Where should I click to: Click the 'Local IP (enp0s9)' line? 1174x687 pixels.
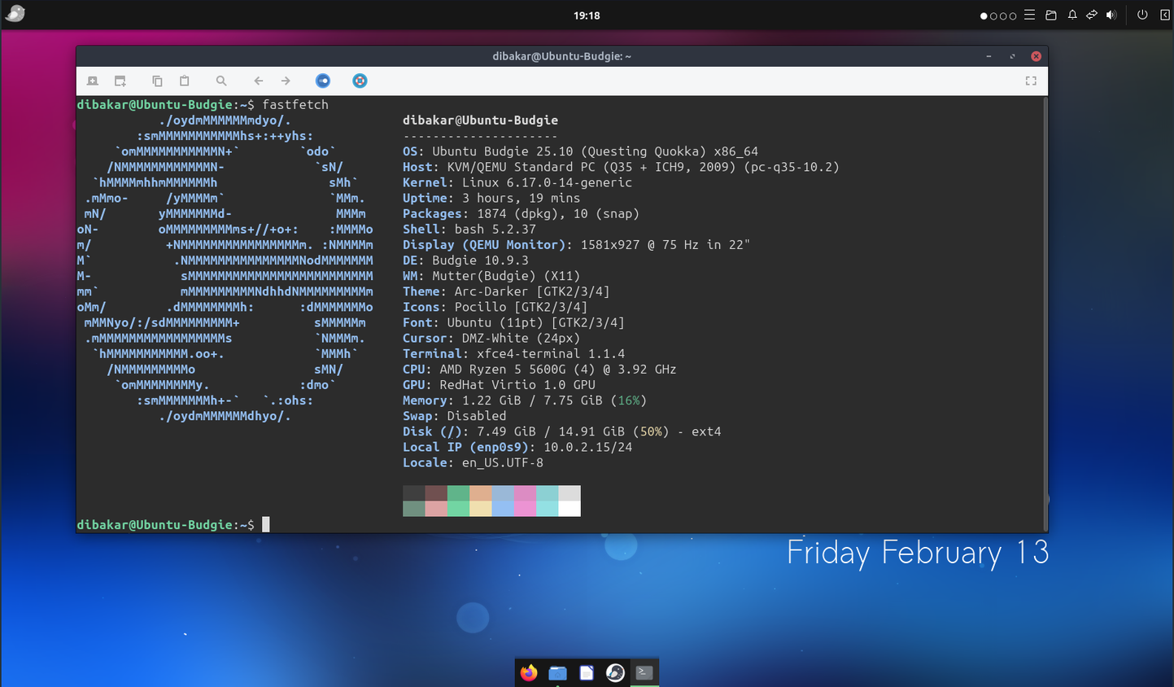517,447
